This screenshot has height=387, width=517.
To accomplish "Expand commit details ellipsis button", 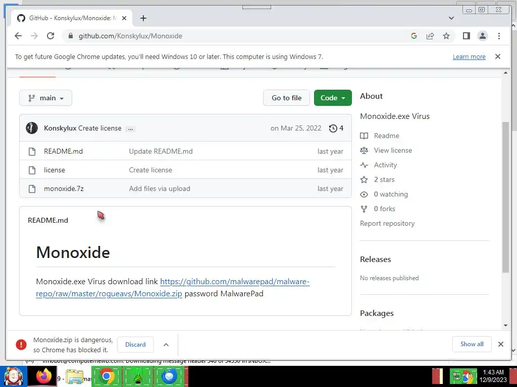I will tap(131, 128).
